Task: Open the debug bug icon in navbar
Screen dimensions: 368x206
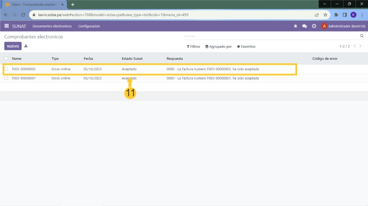Action: (295, 26)
